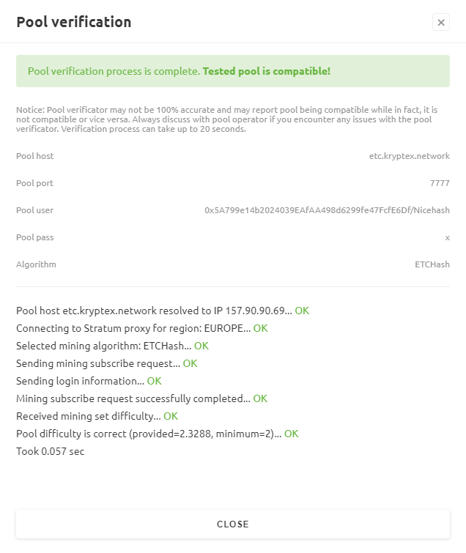Click the Pool port label
Screen dimensions: 466x553
point(34,183)
